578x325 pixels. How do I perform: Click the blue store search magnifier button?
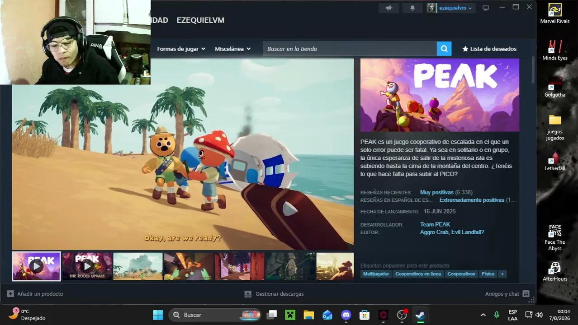click(444, 49)
